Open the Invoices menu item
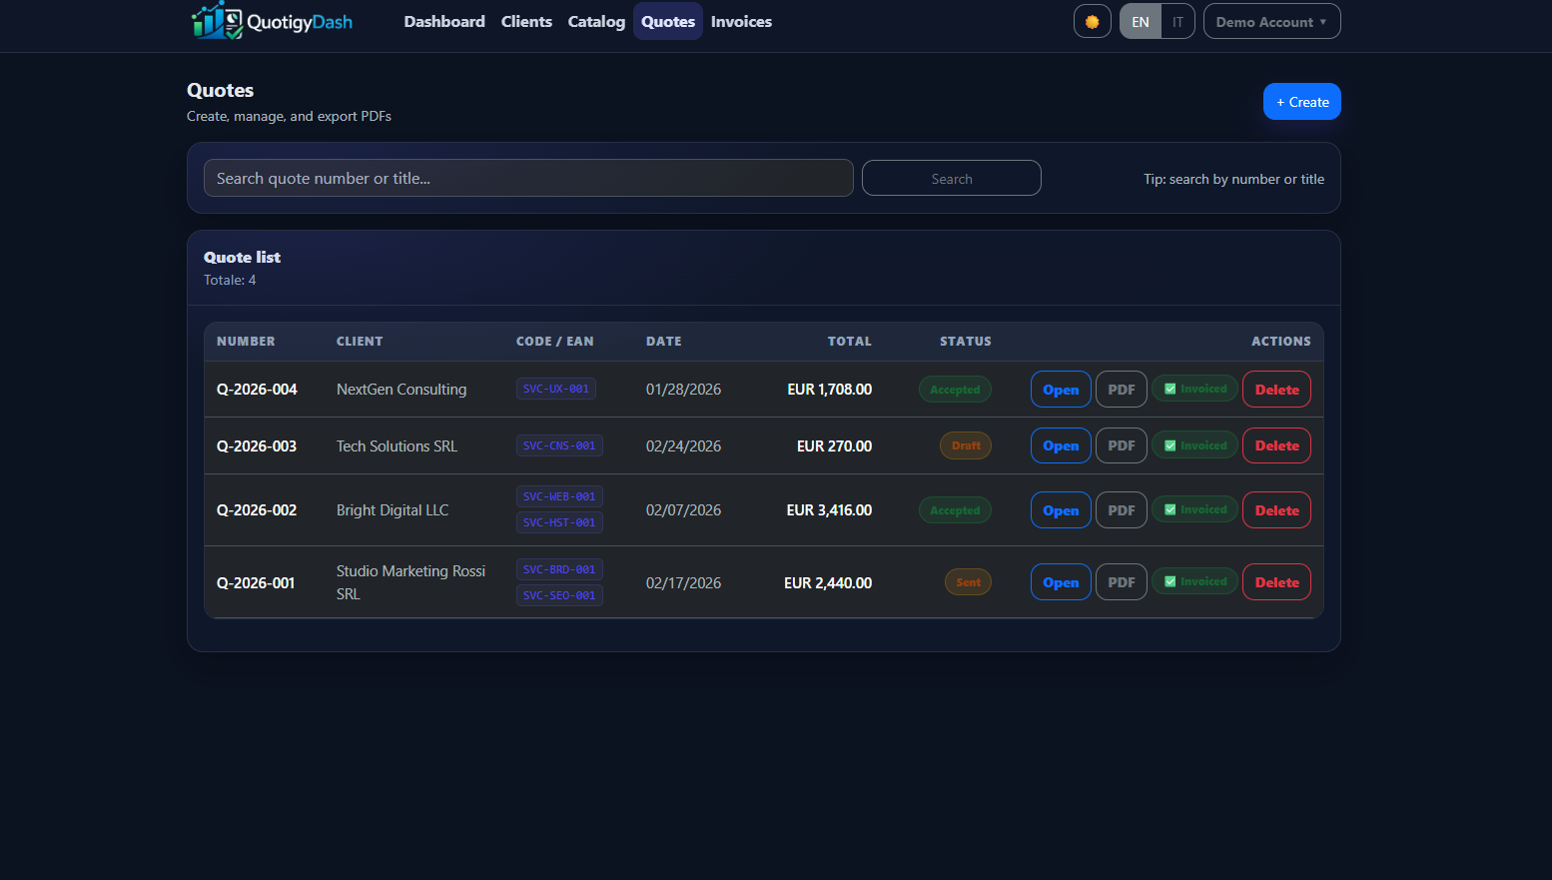The height and width of the screenshot is (880, 1552). [741, 21]
